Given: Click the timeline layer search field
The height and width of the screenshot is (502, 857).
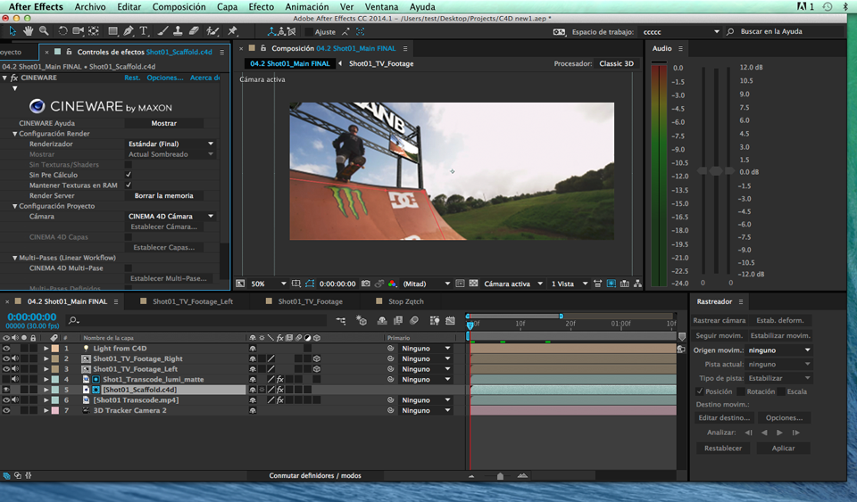Looking at the screenshot, I should click(196, 320).
